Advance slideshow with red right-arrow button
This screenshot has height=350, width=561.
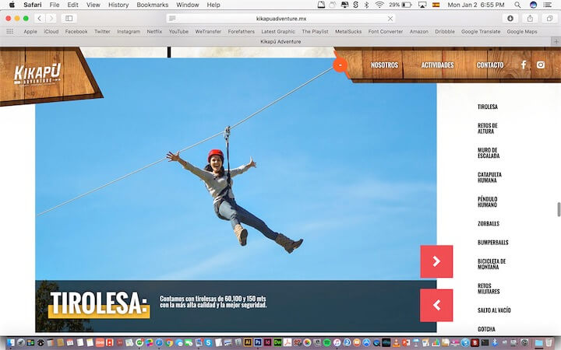pos(436,261)
